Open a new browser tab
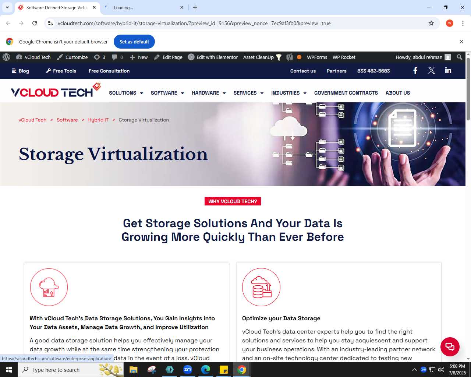The image size is (471, 377). point(195,7)
